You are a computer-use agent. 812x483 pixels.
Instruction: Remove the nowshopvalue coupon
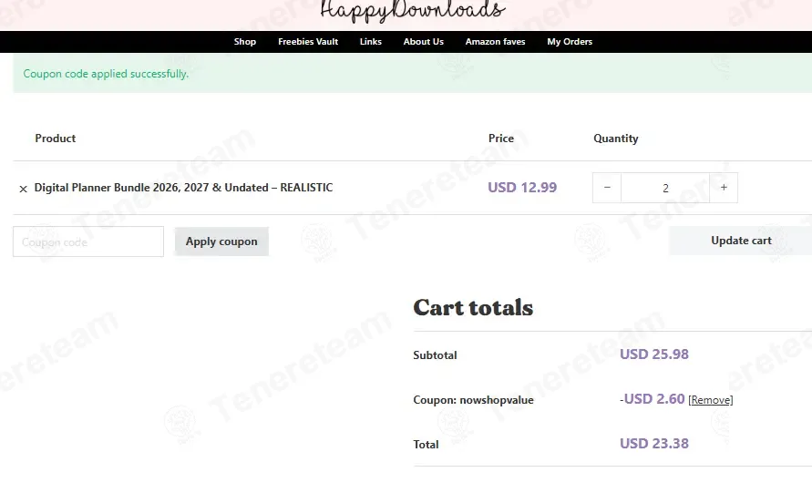point(711,400)
